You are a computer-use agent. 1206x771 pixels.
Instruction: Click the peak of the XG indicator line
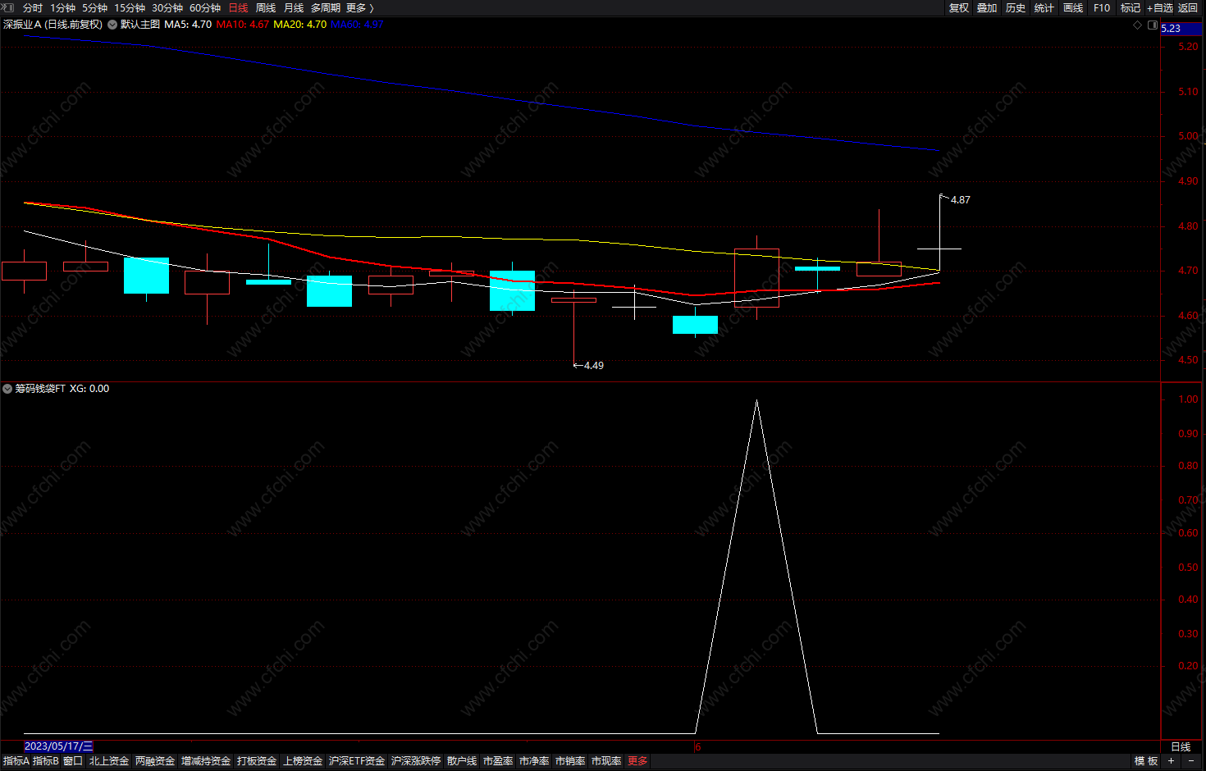click(756, 400)
